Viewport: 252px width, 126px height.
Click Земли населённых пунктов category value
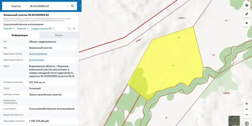[45, 95]
